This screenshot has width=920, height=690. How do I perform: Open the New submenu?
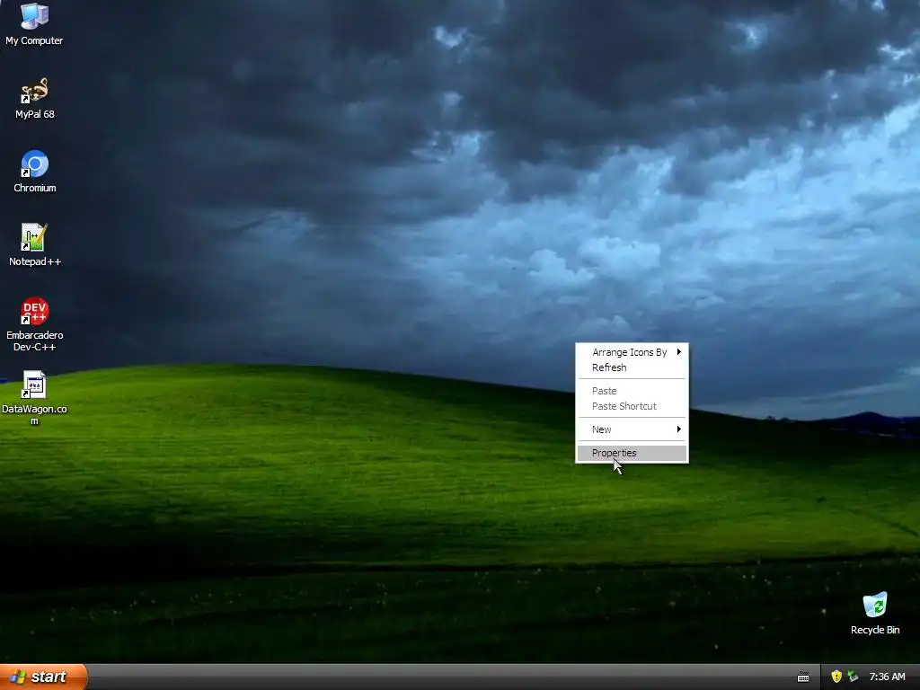click(x=632, y=429)
